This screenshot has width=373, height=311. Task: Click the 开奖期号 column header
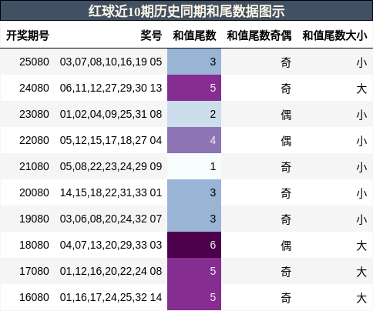click(28, 35)
